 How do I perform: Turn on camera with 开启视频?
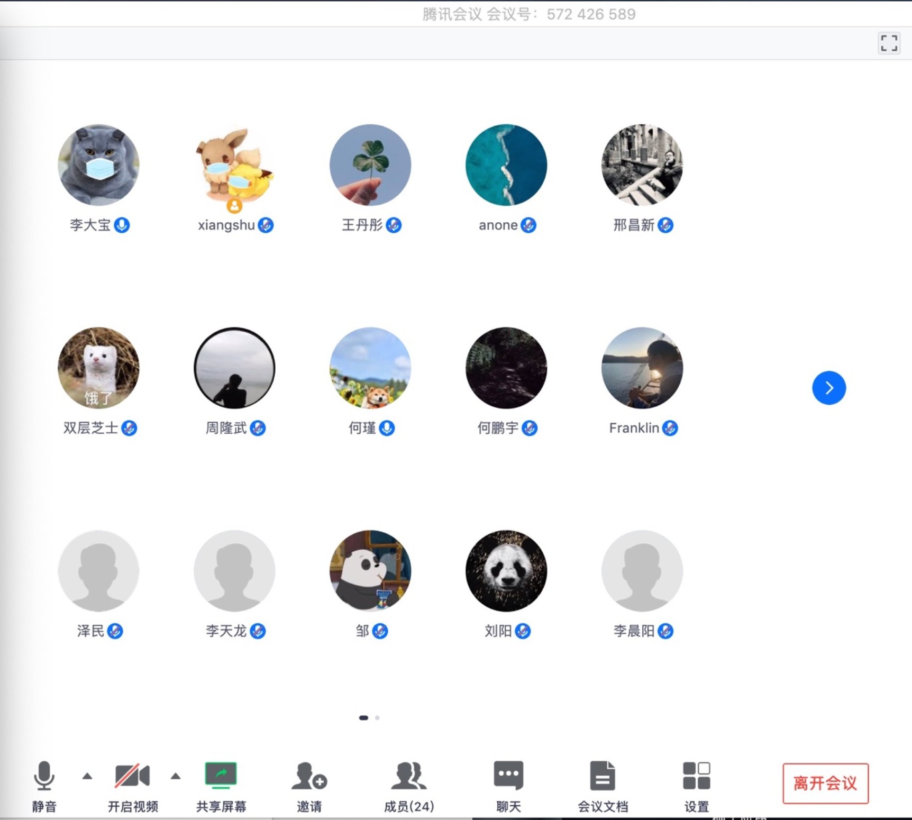(x=132, y=776)
